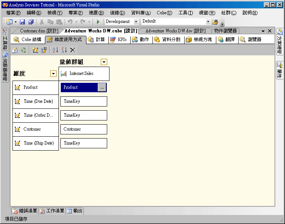Click the Process cube icon in designer toolbar
The width and height of the screenshot is (285, 224).
[x=15, y=50]
